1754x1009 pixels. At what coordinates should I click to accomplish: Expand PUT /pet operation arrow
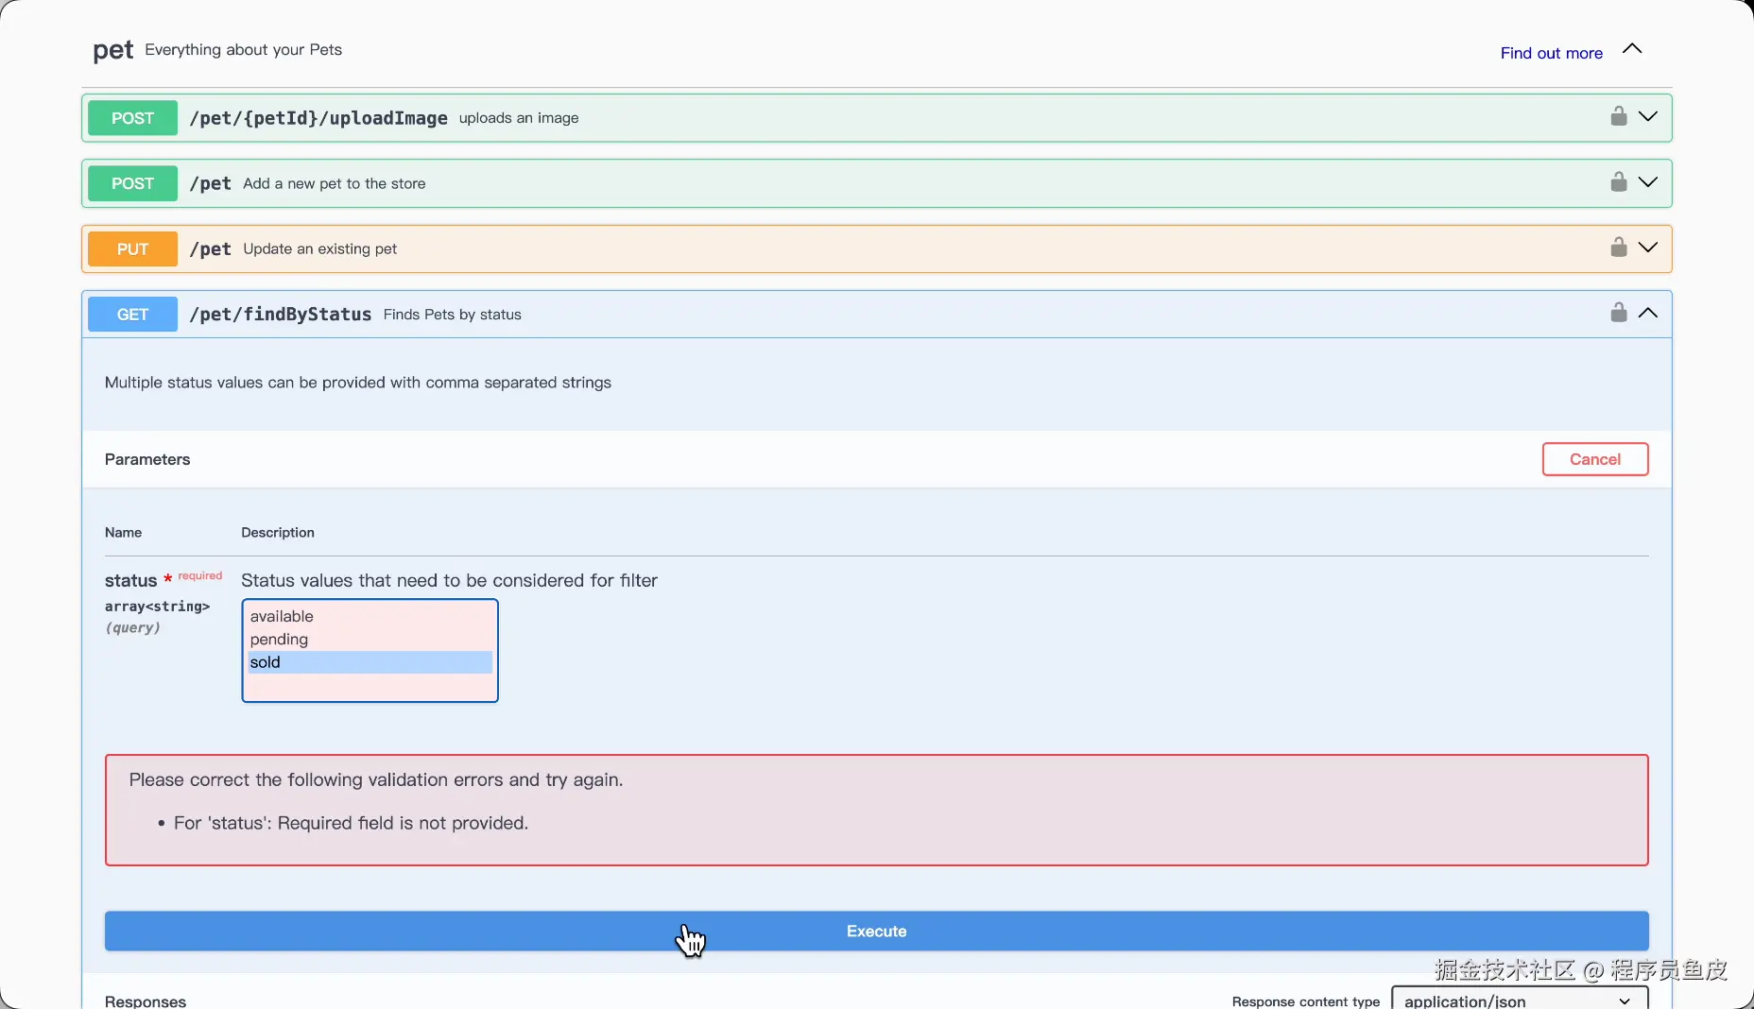pyautogui.click(x=1647, y=248)
